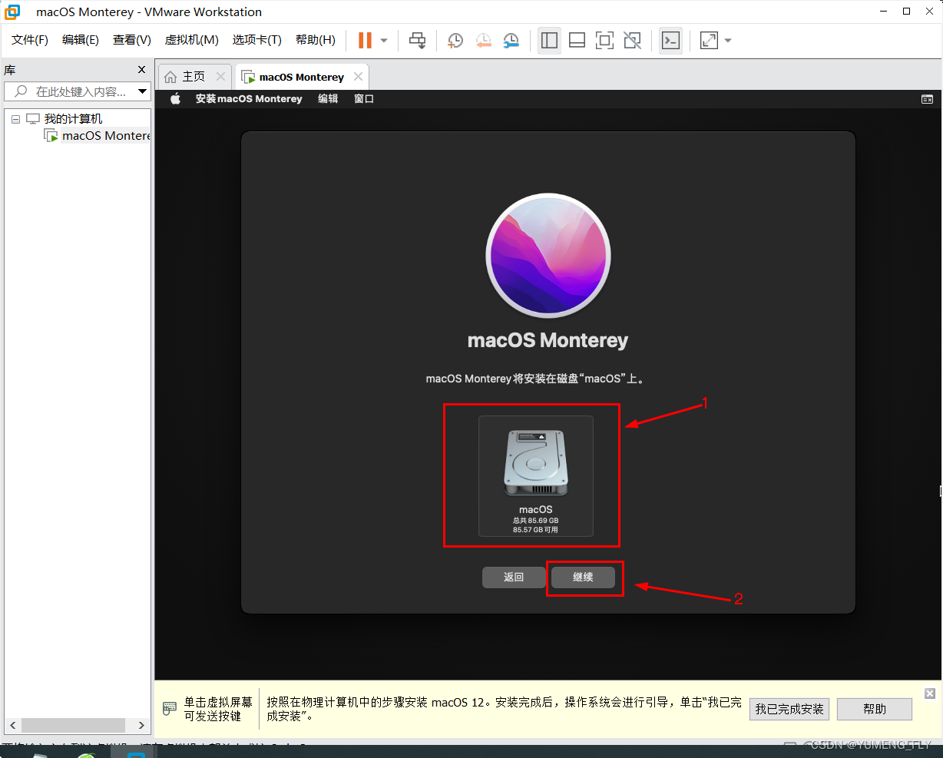Screen dimensions: 943x758
Task: Toggle the thumbnail bar view
Action: coord(577,41)
